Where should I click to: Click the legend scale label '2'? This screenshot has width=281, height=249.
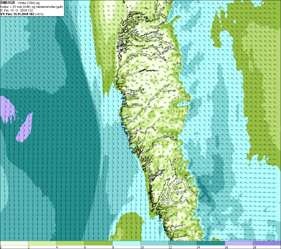click(x=29, y=247)
